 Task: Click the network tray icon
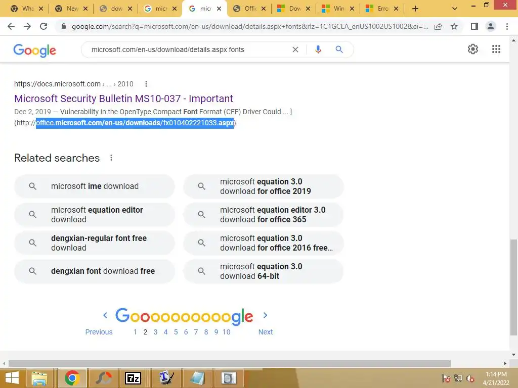coord(458,378)
